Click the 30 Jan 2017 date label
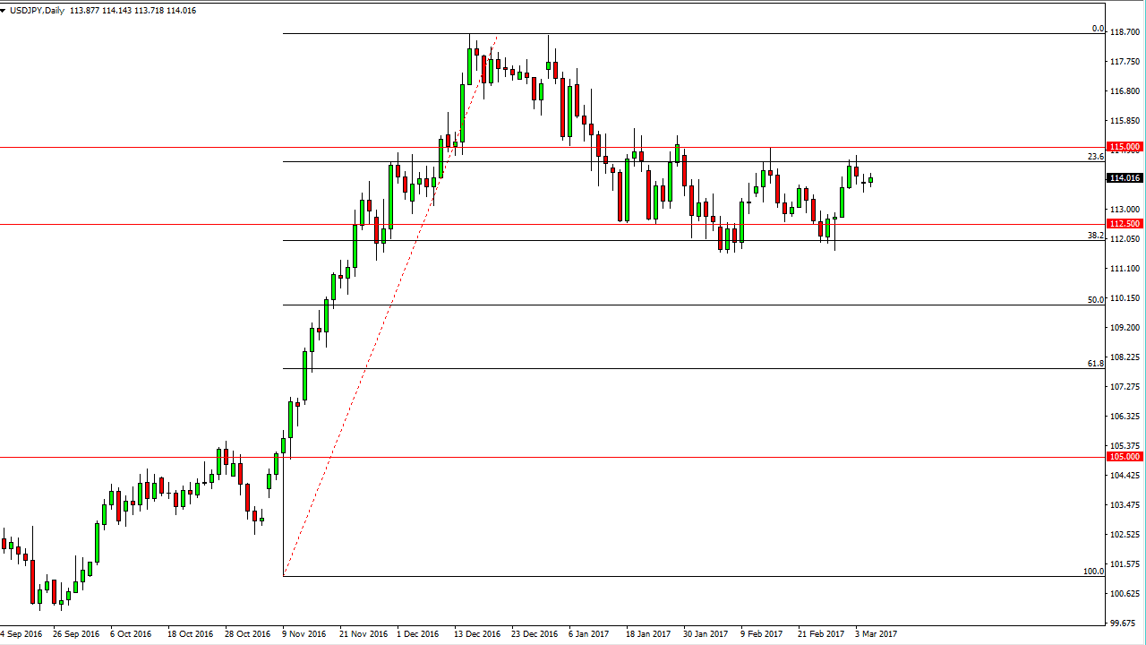1146x645 pixels. click(706, 634)
